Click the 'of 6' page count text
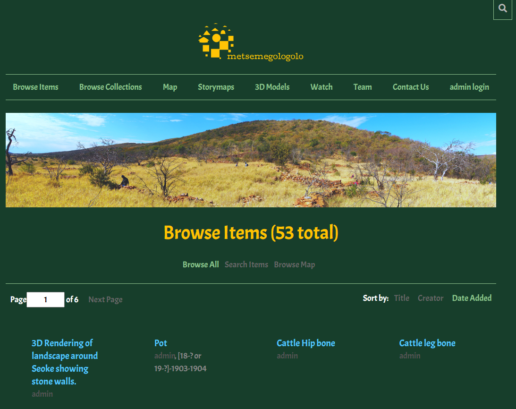This screenshot has width=516, height=409. point(72,299)
